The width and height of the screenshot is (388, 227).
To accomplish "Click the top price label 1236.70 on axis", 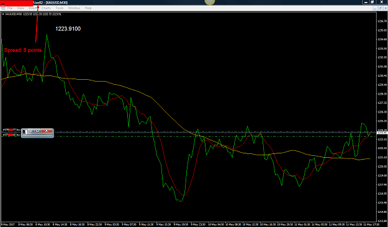I will 382,21.
